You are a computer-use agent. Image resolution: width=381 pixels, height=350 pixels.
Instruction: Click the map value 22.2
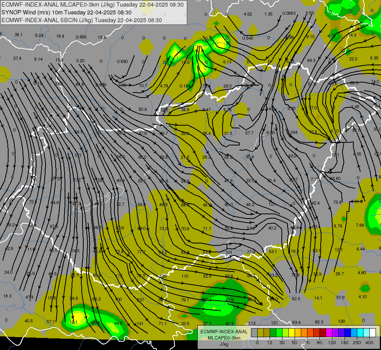[x=353, y=59]
